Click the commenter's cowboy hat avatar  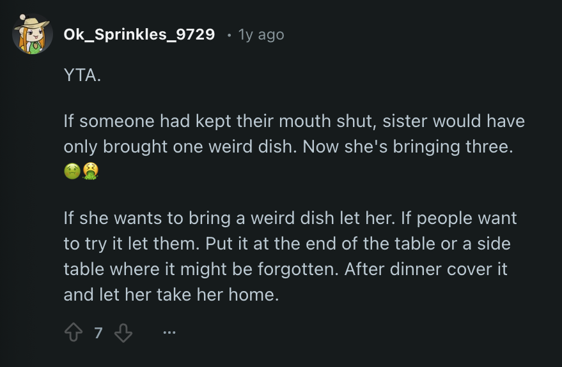click(33, 34)
